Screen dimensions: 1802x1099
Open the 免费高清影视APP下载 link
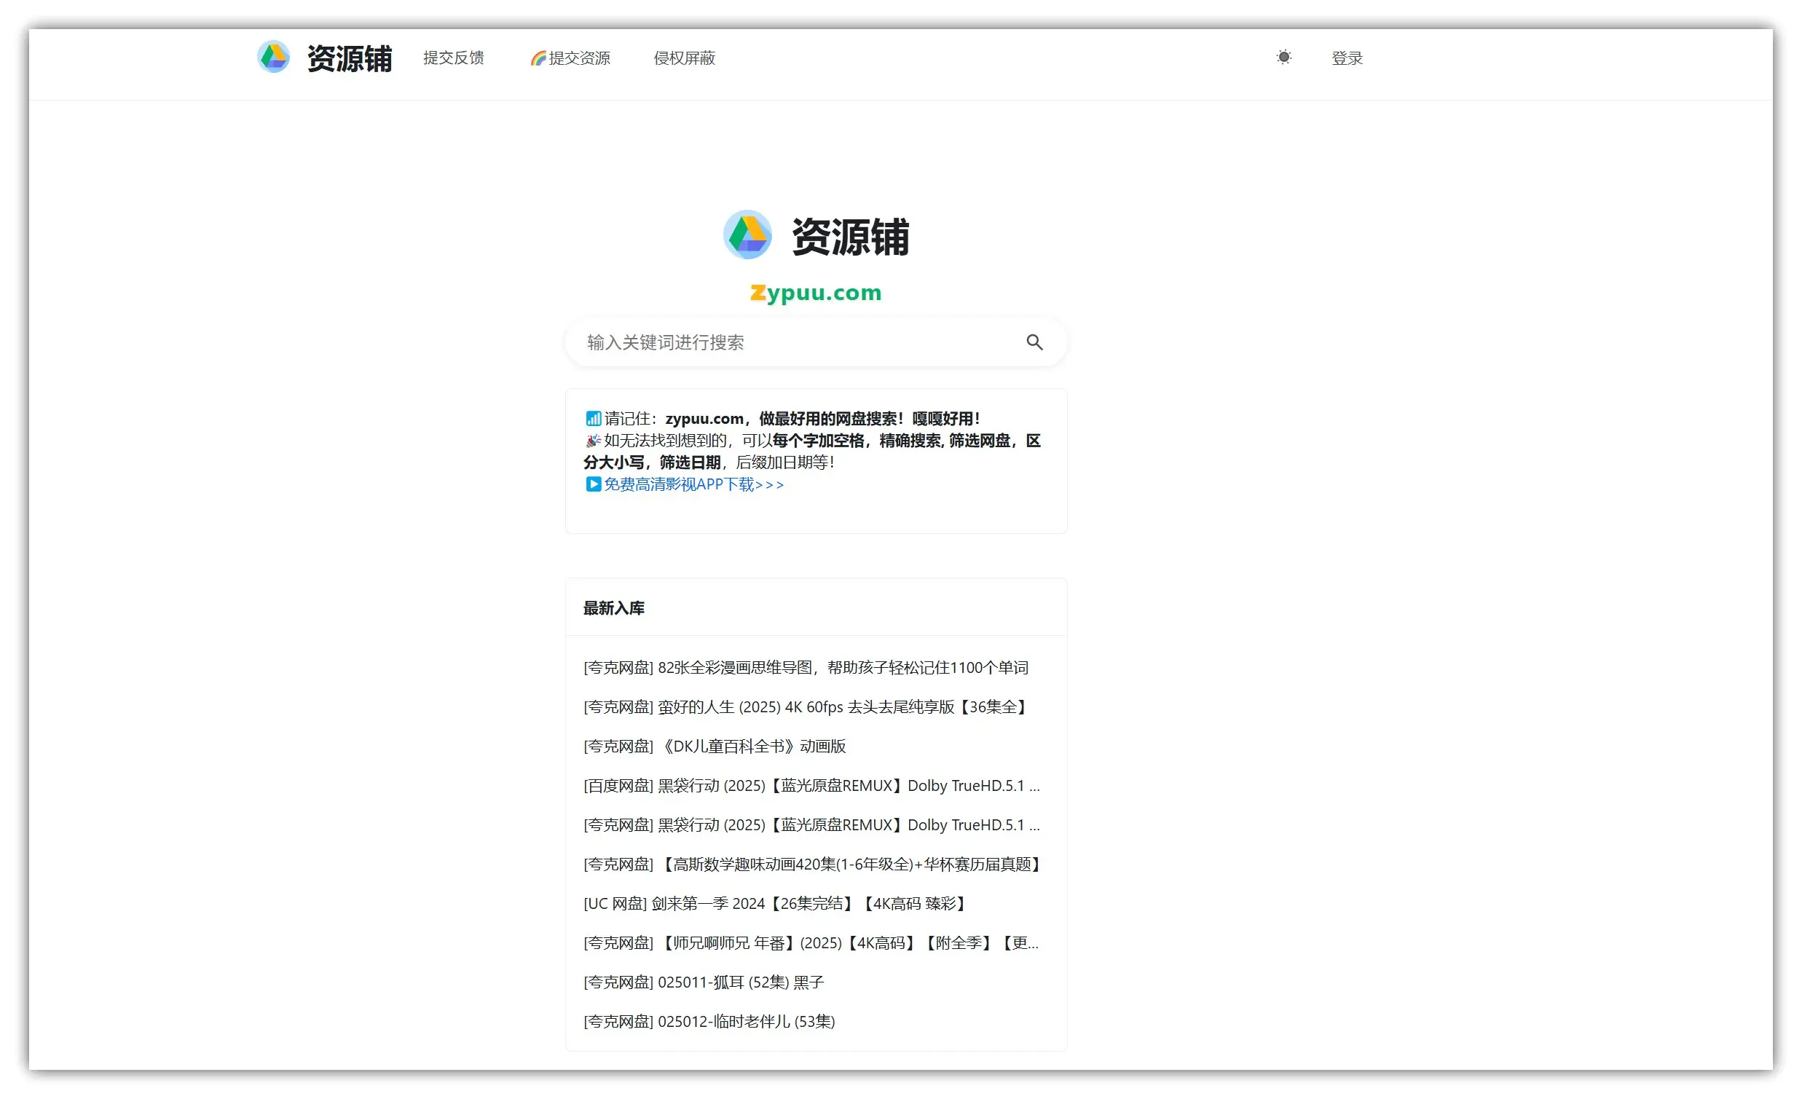pos(693,484)
